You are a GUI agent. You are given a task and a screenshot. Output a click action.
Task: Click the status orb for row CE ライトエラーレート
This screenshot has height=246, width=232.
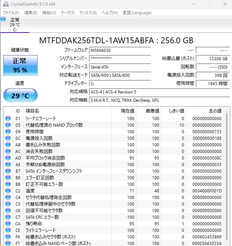click(x=8, y=230)
